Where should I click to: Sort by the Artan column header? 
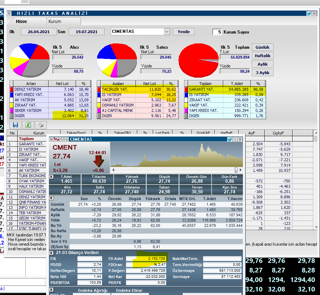click(31, 84)
